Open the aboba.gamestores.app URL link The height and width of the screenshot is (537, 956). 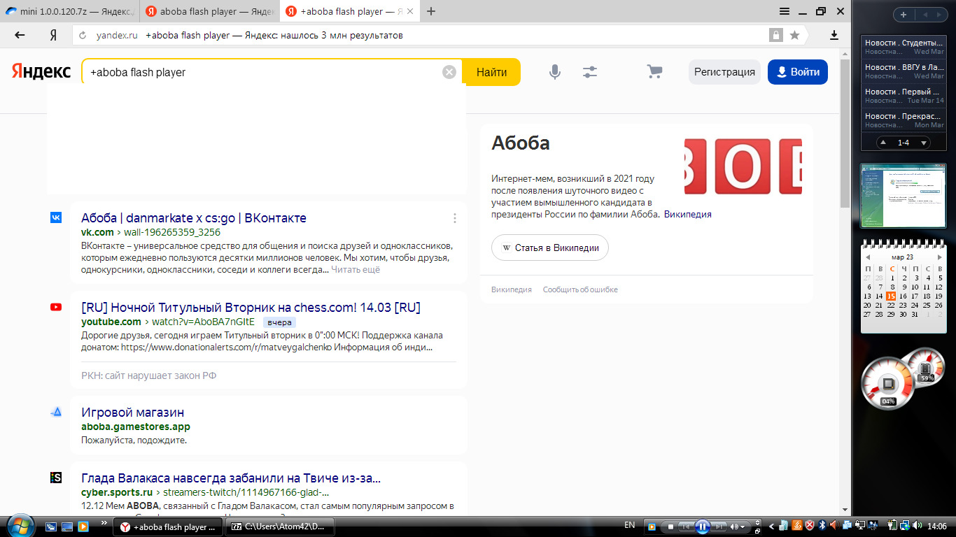tap(136, 427)
